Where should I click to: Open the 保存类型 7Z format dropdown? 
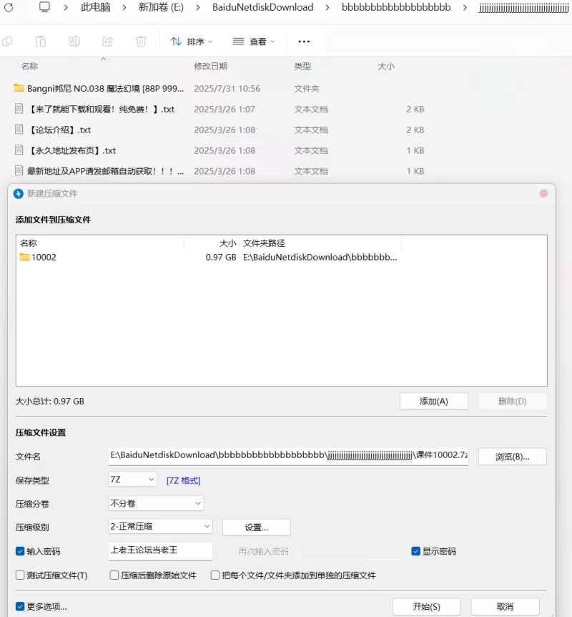pyautogui.click(x=132, y=480)
